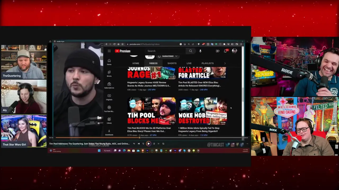339x190 pixels.
Task: Click the browser back arrow
Action: [106, 44]
